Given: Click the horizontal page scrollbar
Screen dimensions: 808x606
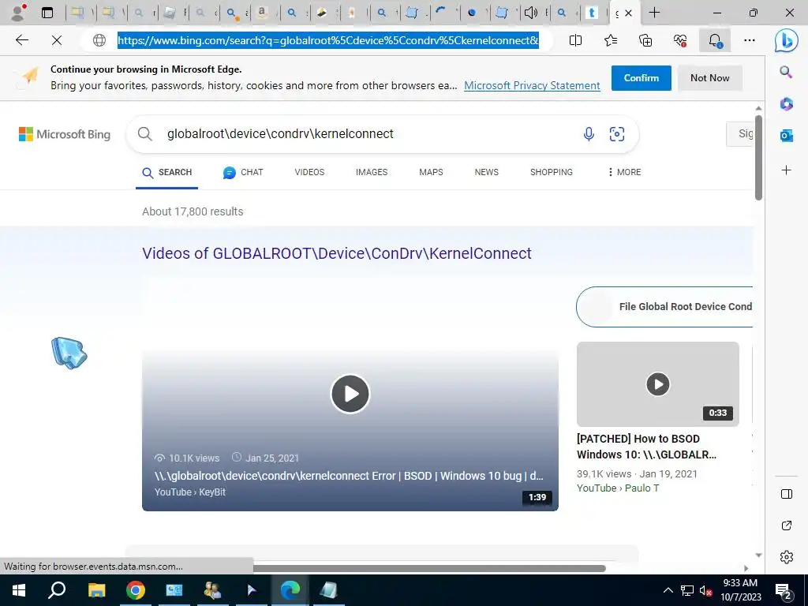Looking at the screenshot, I should coord(428,568).
